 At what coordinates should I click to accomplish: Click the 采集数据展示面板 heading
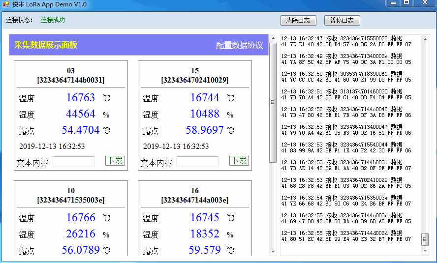46,45
